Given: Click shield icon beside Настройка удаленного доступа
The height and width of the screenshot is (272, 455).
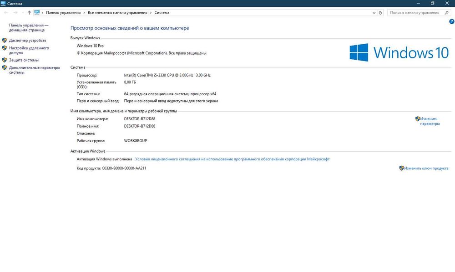Looking at the screenshot, I should [x=5, y=48].
